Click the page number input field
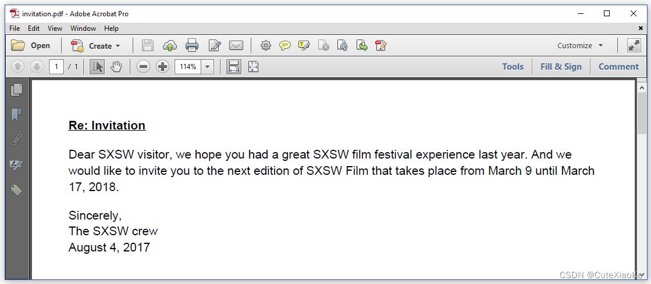Viewport: 651px width, 284px height. tap(56, 66)
